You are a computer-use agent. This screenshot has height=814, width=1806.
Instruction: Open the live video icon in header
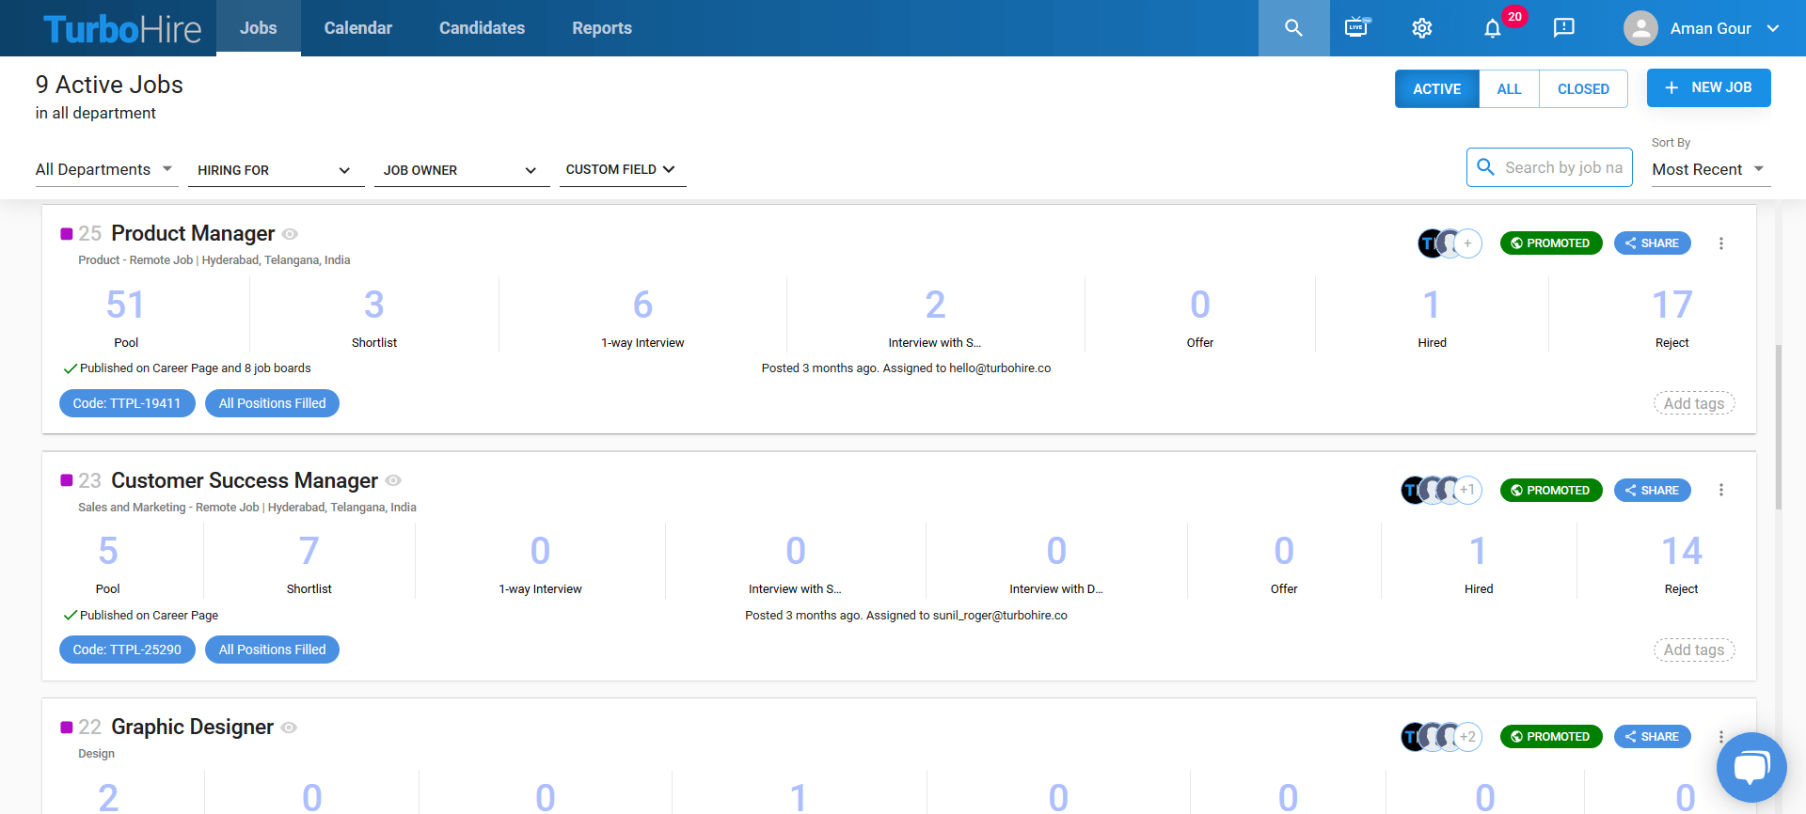[1357, 27]
